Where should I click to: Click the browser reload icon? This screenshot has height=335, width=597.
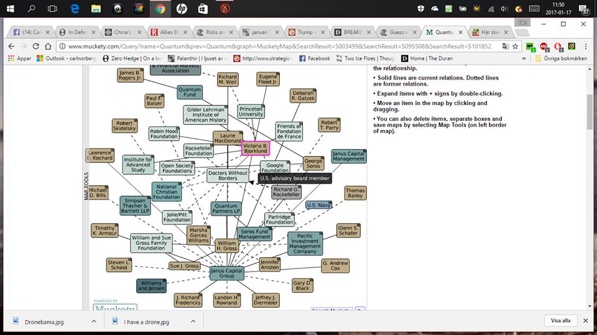(x=35, y=46)
